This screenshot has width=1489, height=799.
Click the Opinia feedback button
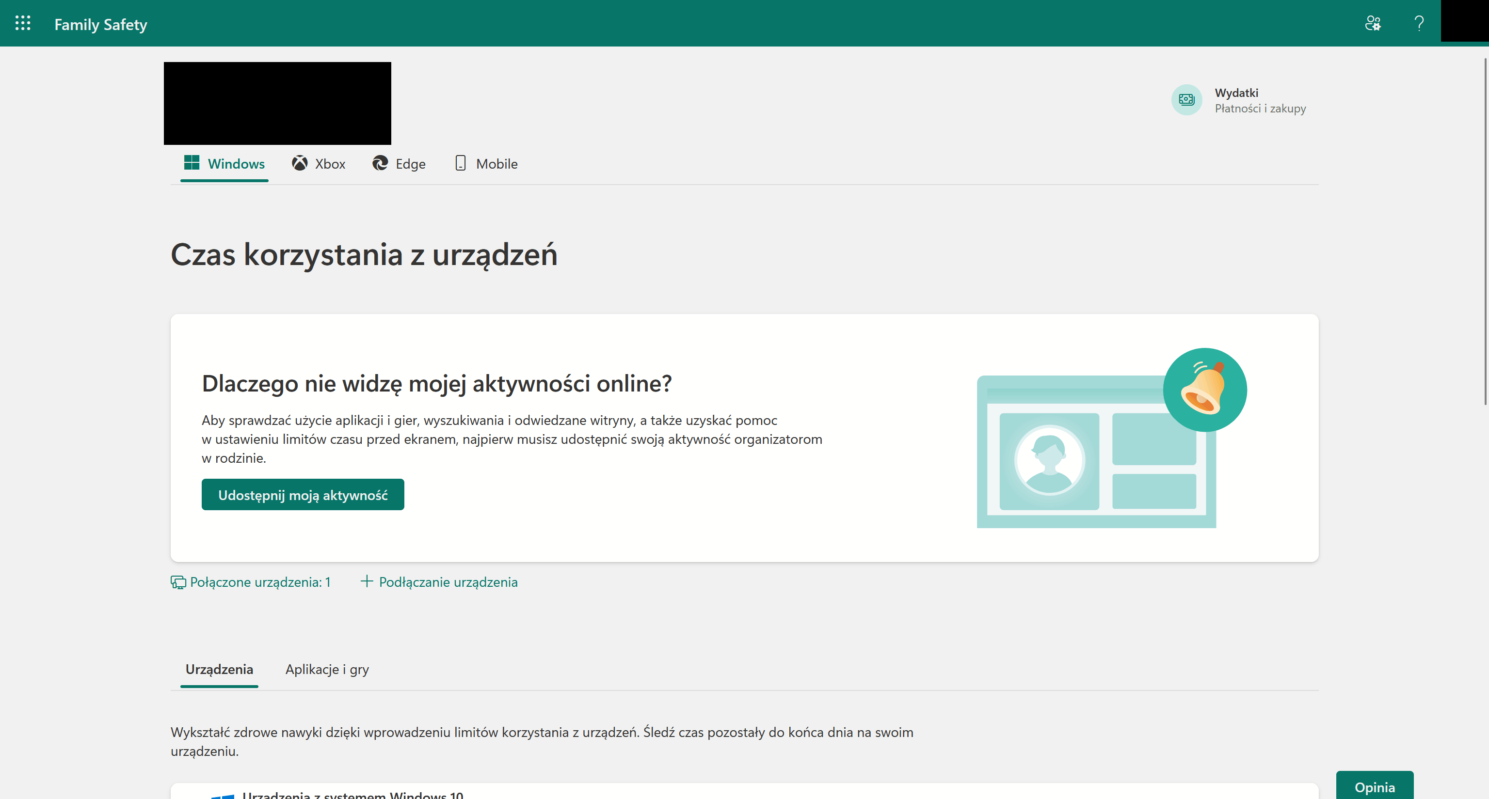tap(1374, 786)
